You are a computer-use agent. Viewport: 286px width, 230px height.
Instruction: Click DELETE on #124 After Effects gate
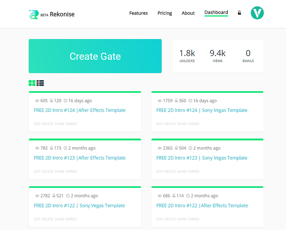click(48, 124)
